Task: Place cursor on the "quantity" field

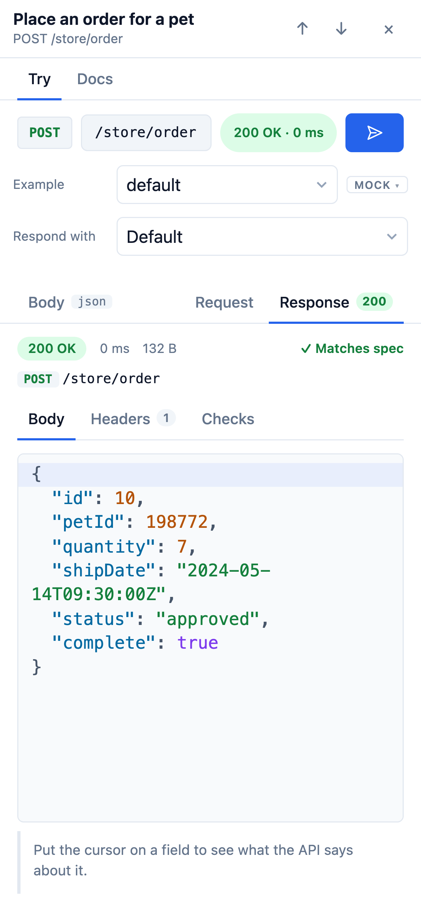Action: pos(104,547)
